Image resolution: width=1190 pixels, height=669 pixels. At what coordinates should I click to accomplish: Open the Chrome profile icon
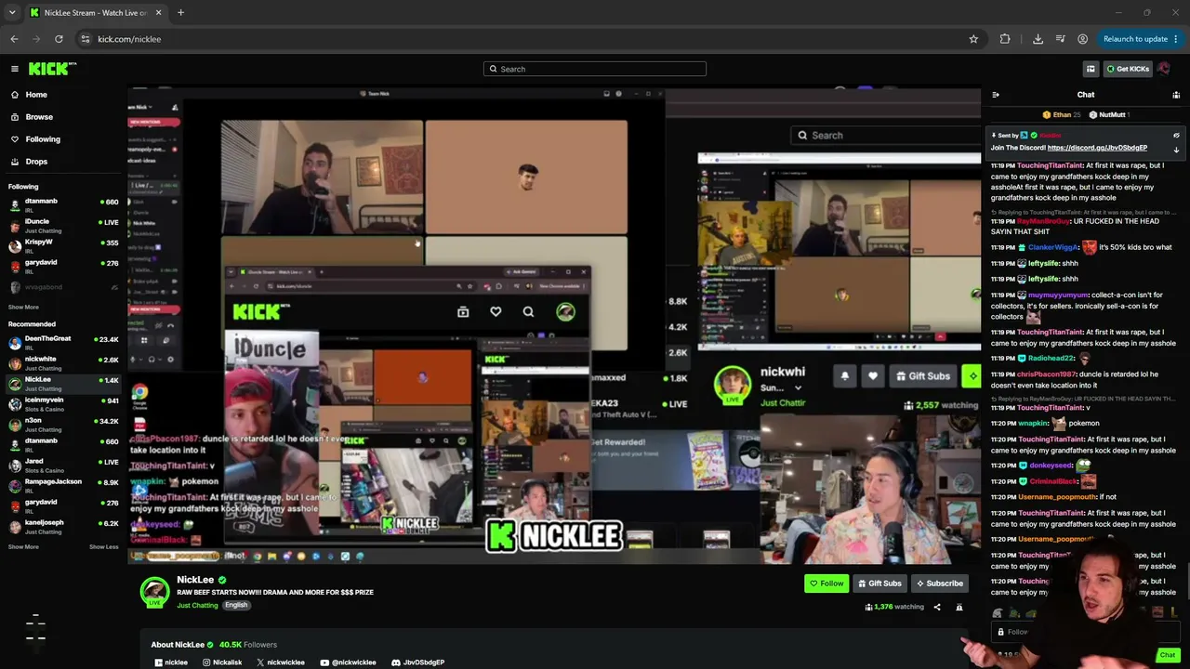[1082, 39]
